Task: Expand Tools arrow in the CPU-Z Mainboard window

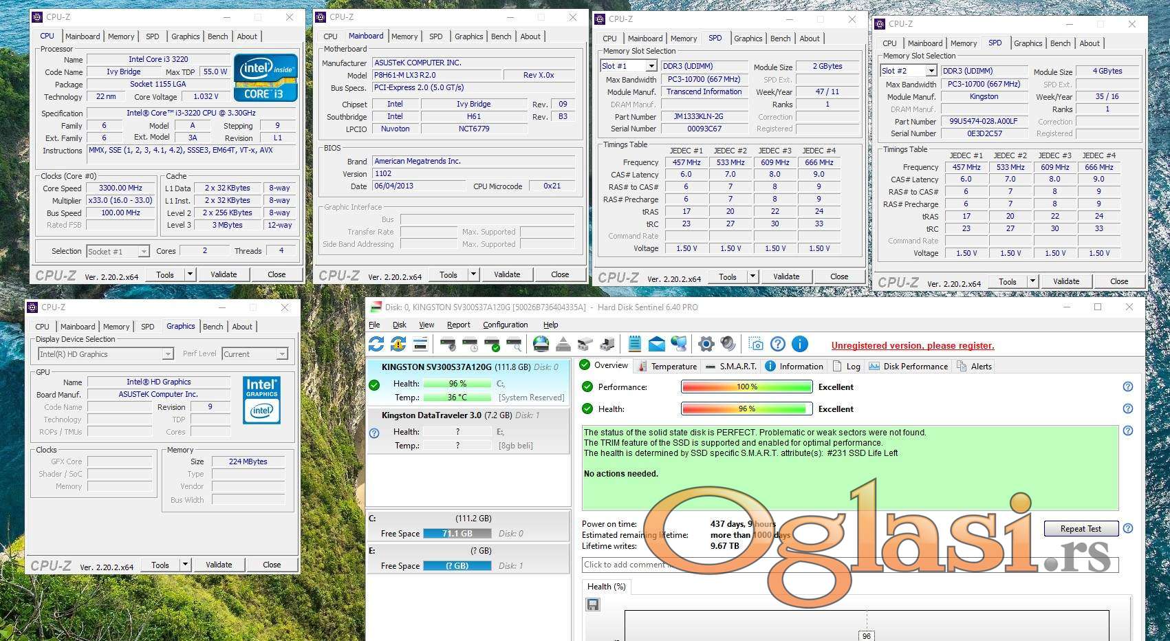Action: [x=474, y=274]
